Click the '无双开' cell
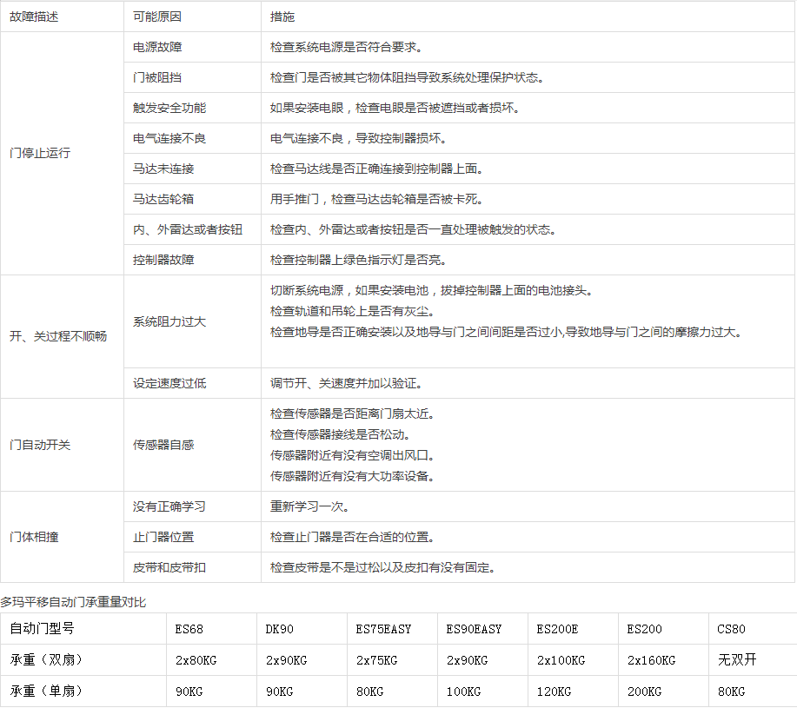 coord(737,660)
